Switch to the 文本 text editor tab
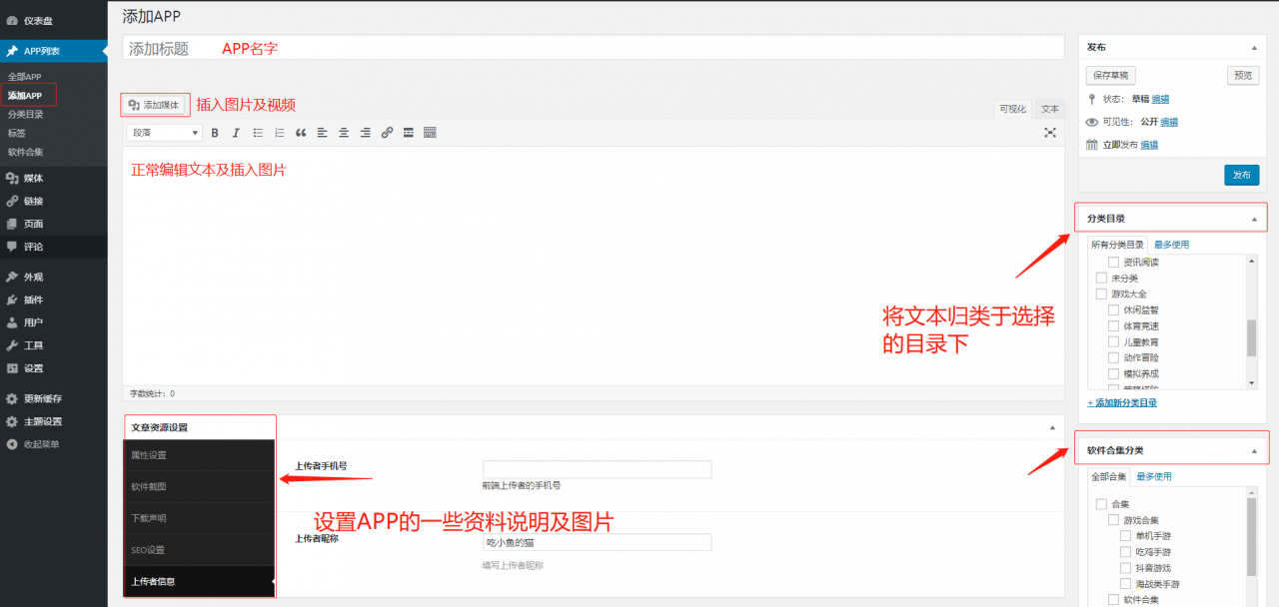 [x=1049, y=109]
